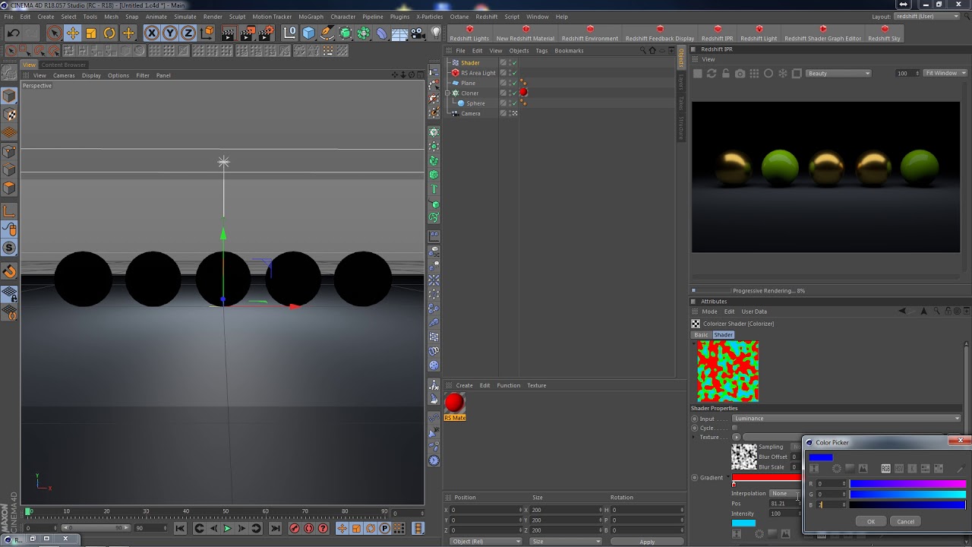This screenshot has width=972, height=547.
Task: Open Redshift Shader Graph Editor
Action: pos(823,34)
